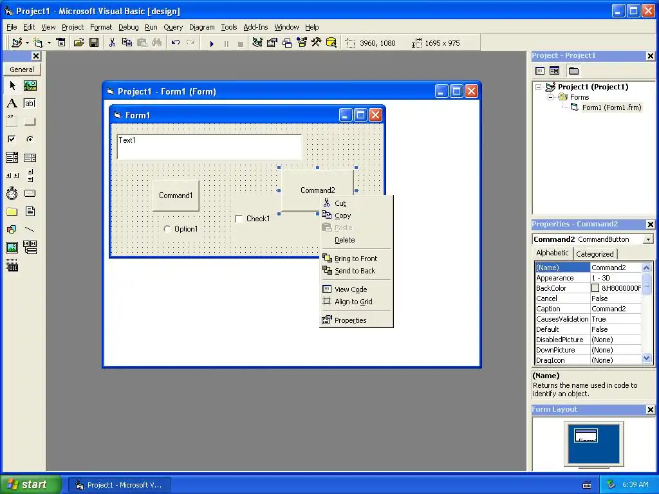Select the TextBox control in the toolbox
Image resolution: width=659 pixels, height=494 pixels.
pos(30,104)
